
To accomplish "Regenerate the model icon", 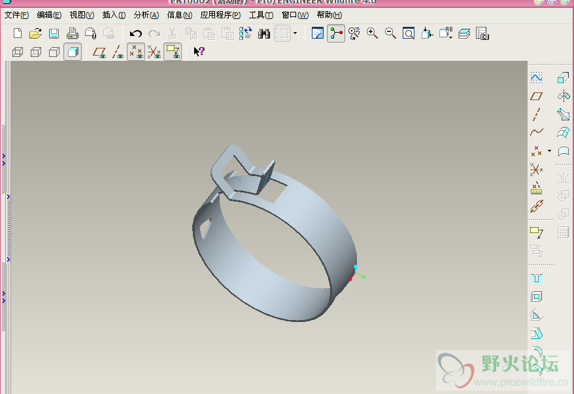I will pyautogui.click(x=246, y=33).
